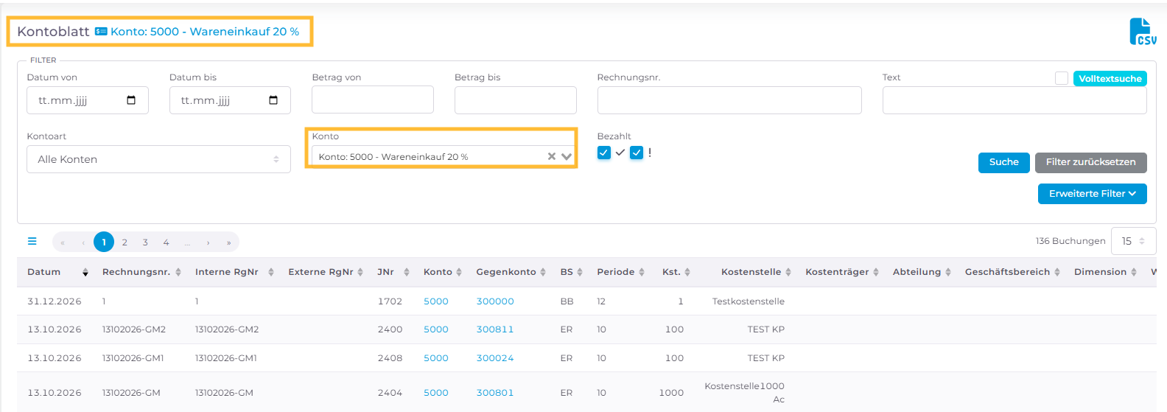
Task: Click into the Text filter field
Action: pos(1014,99)
